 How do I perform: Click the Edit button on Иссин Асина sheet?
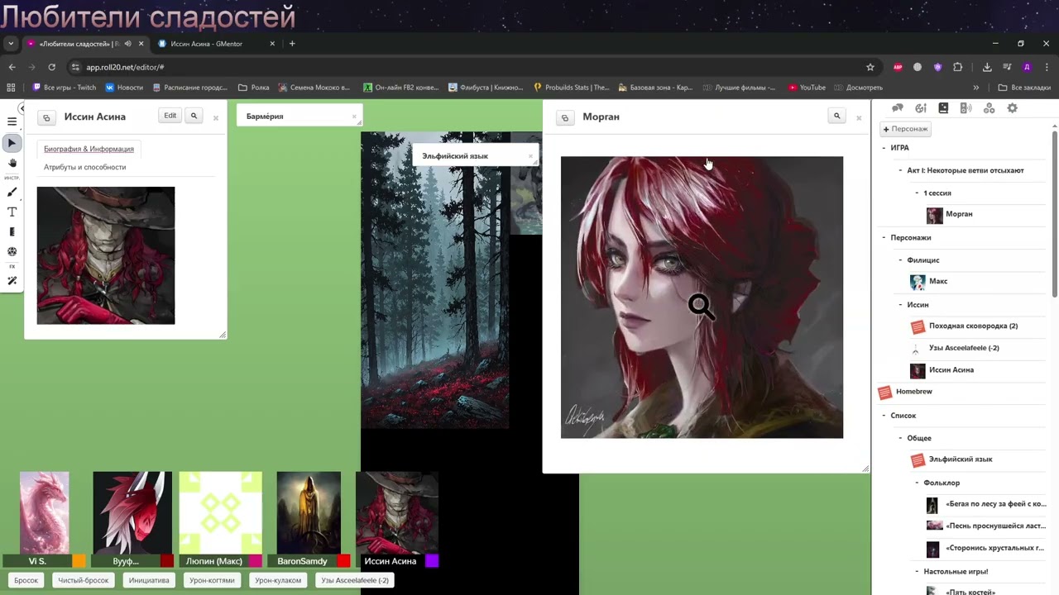click(x=170, y=117)
